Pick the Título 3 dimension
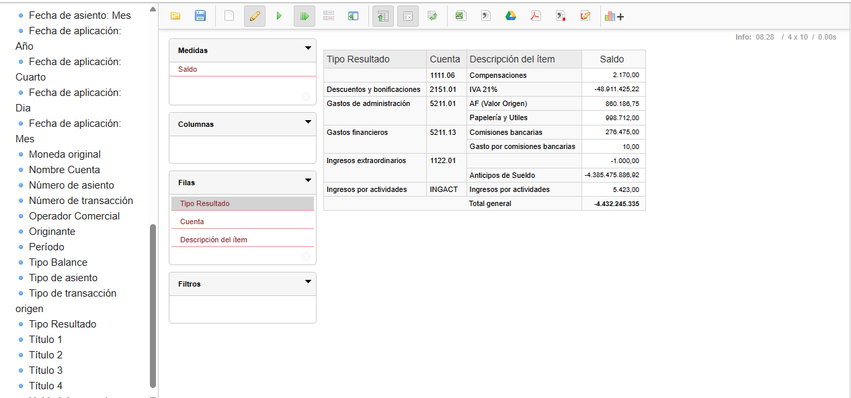This screenshot has width=851, height=398. click(x=46, y=370)
